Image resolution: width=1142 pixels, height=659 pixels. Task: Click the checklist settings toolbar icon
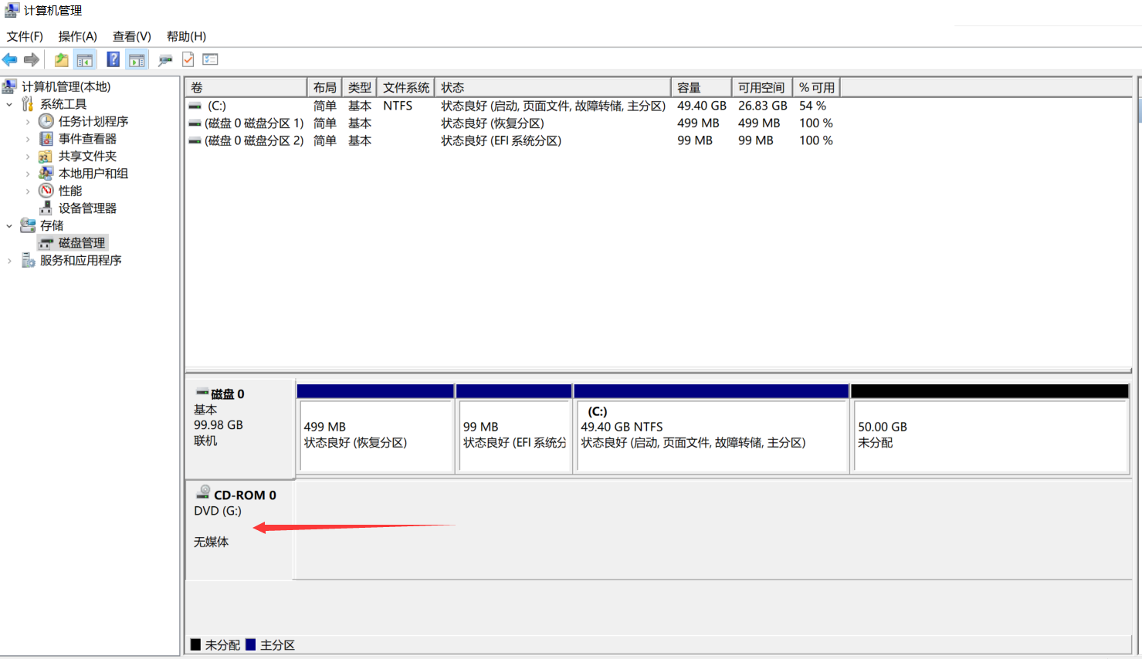point(210,59)
